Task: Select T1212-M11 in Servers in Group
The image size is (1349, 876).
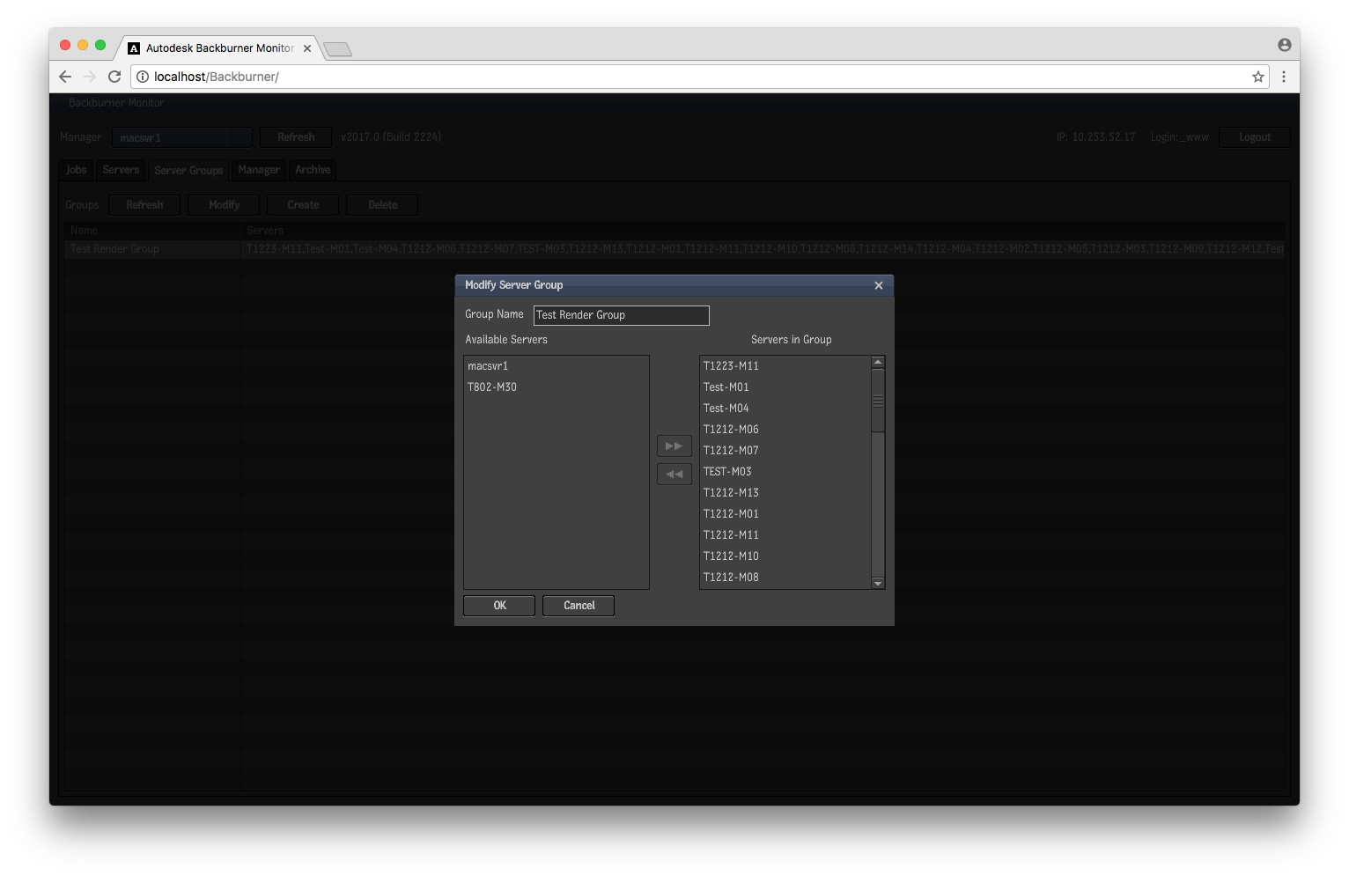Action: (785, 535)
